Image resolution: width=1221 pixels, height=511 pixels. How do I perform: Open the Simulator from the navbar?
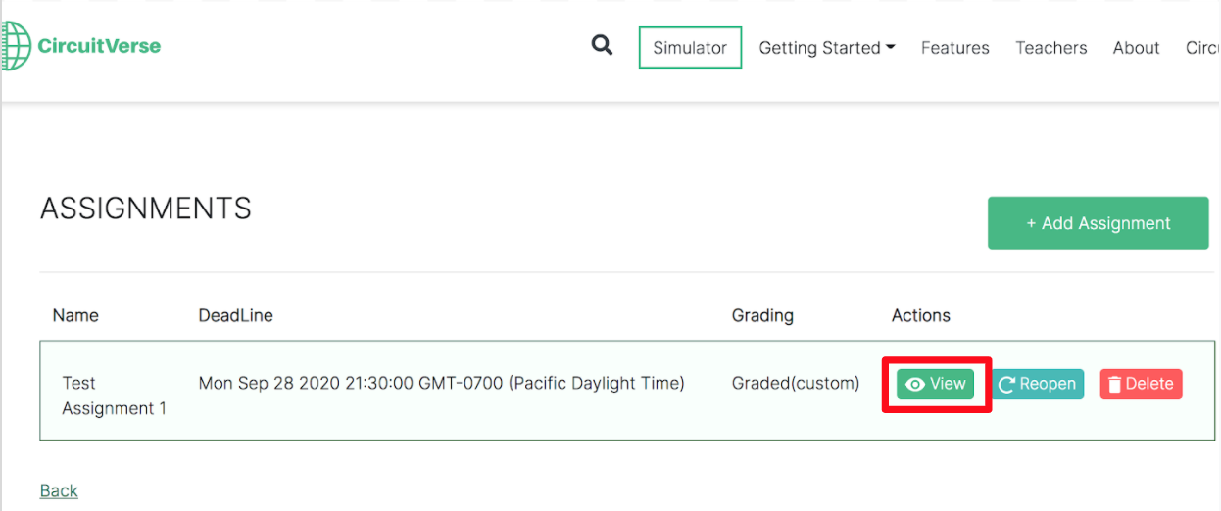tap(690, 48)
